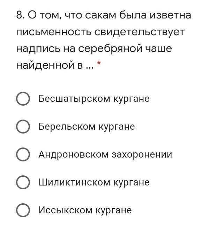Click the word письменность in the question
Screen dimensions: 201x235
click(x=54, y=32)
